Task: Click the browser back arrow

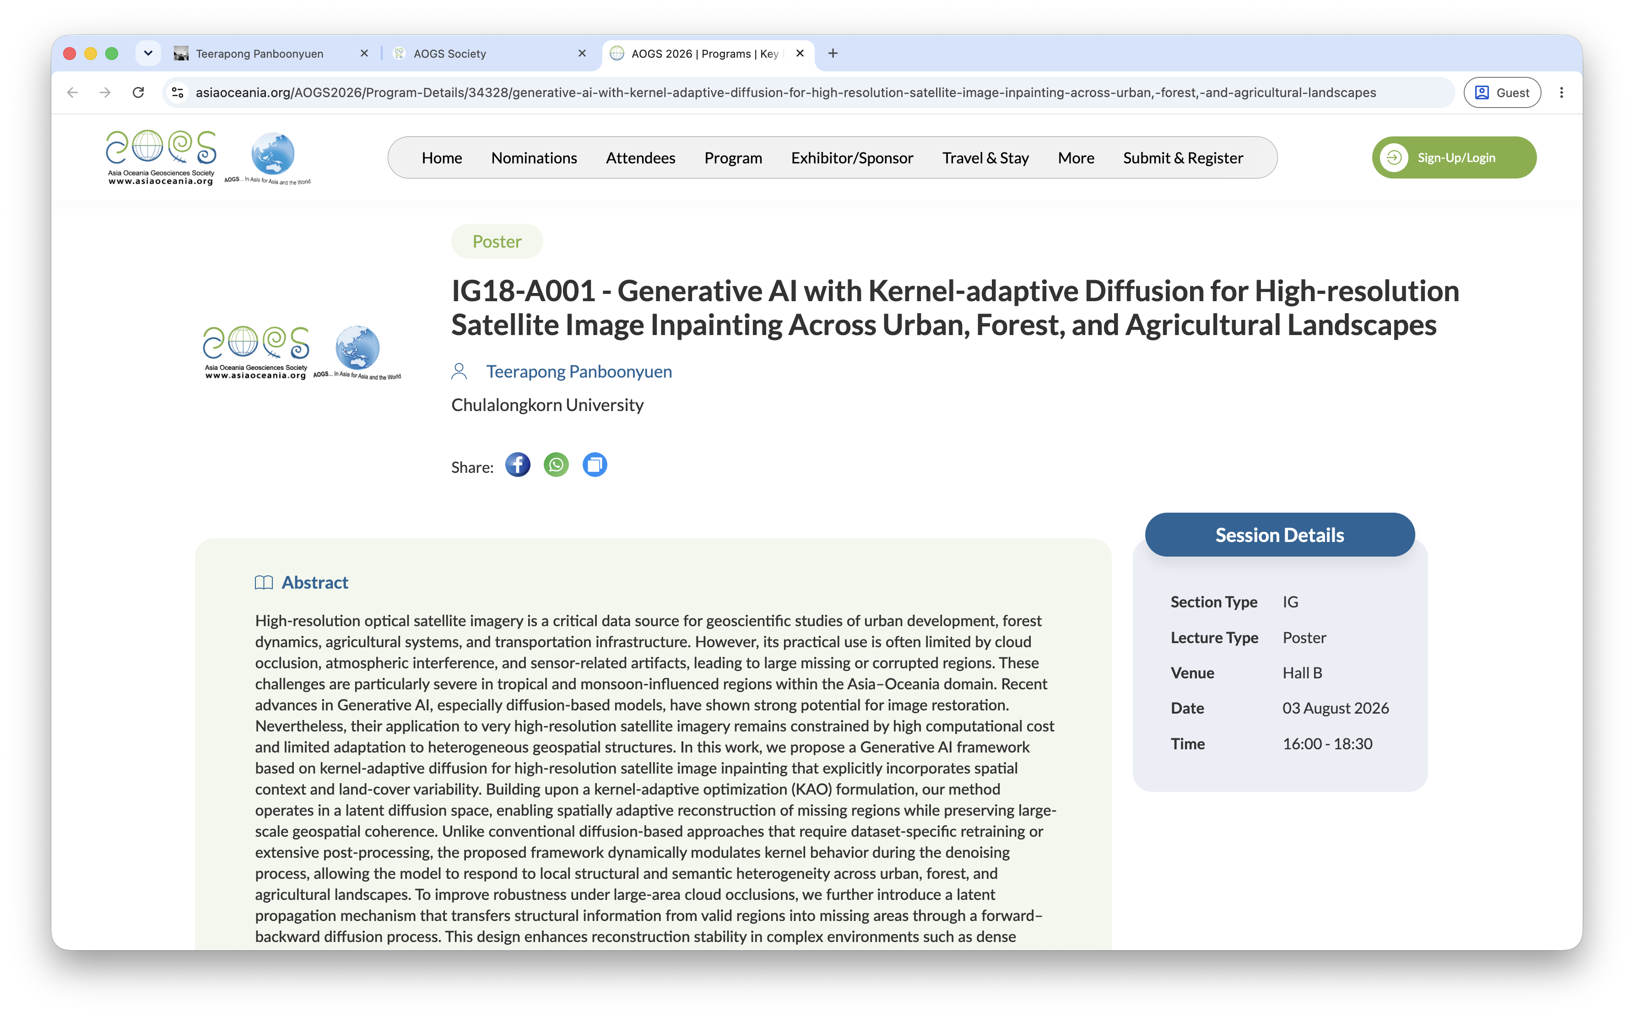Action: (x=73, y=92)
